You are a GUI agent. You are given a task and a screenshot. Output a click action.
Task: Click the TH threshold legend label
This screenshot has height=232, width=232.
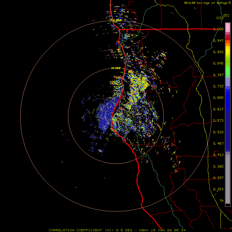tap(221, 201)
